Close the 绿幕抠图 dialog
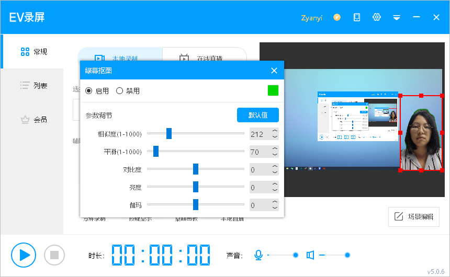Screen dimensions: 450x277 (x=274, y=71)
